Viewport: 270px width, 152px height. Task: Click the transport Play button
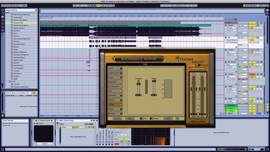click(x=89, y=5)
